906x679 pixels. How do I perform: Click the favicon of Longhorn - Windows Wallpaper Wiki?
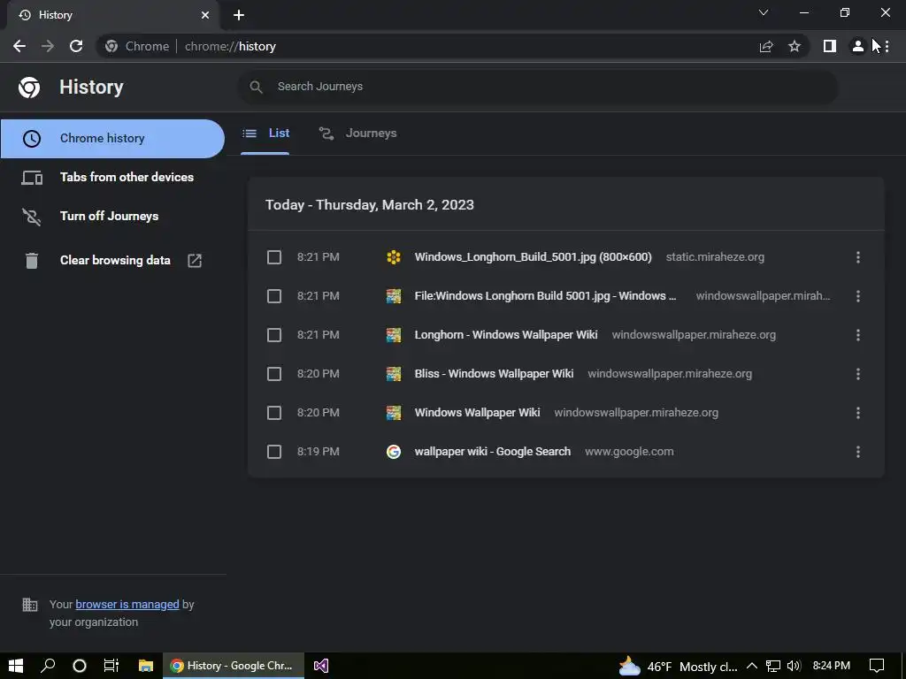coord(394,335)
